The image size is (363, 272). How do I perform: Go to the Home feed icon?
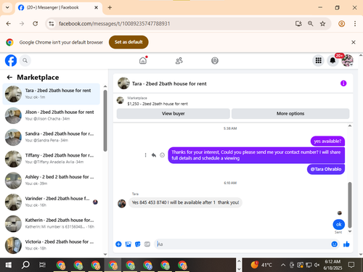point(143,60)
